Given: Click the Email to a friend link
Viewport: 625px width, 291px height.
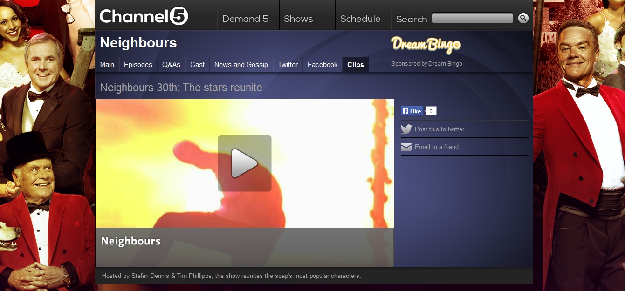Looking at the screenshot, I should 437,147.
